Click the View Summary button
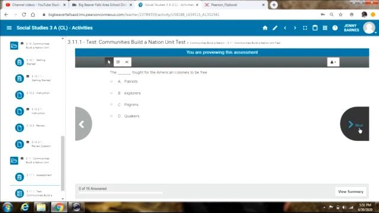The height and width of the screenshot is (213, 379). tap(351, 192)
